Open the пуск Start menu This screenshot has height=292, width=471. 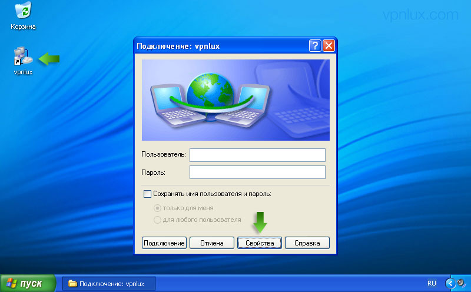tap(28, 283)
